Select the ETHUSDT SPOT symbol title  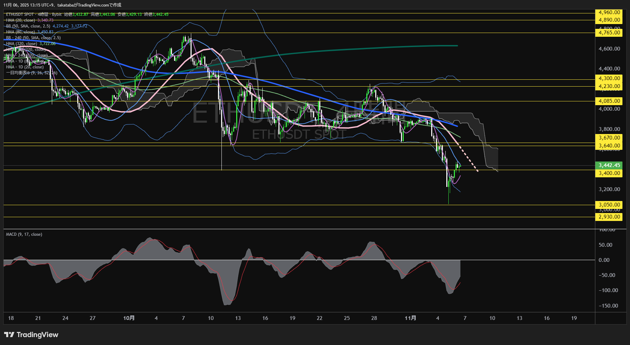tap(20, 14)
